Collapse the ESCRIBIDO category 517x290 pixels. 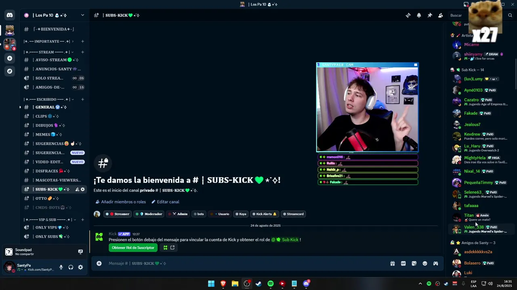(48, 99)
